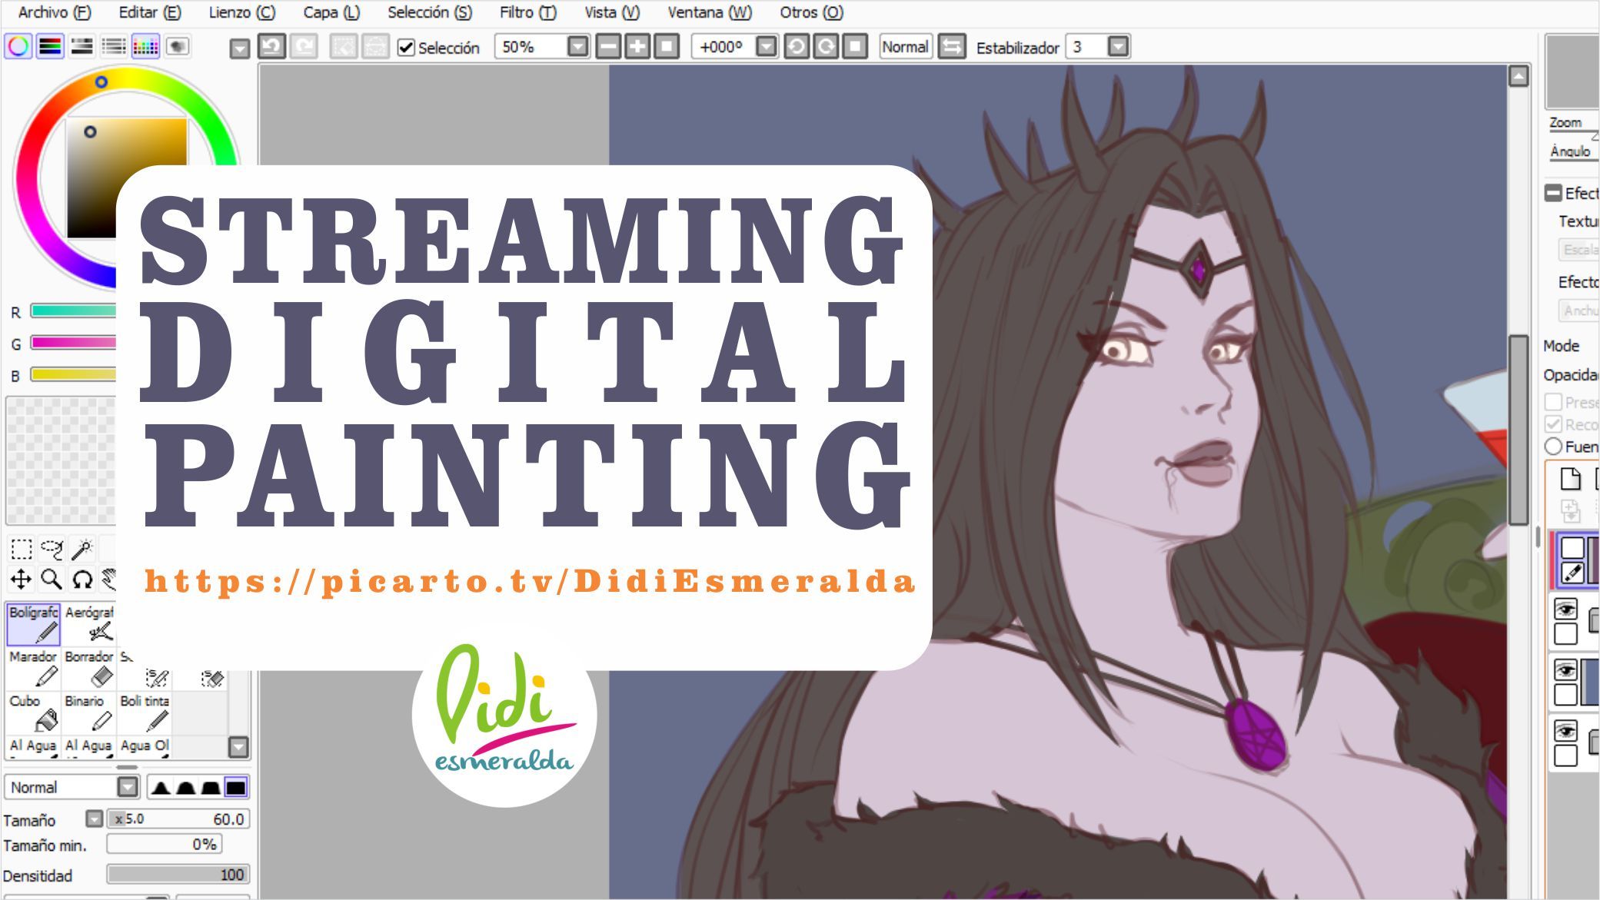Open the Estabilizador value dropdown
Image resolution: width=1600 pixels, height=900 pixels.
1119,47
